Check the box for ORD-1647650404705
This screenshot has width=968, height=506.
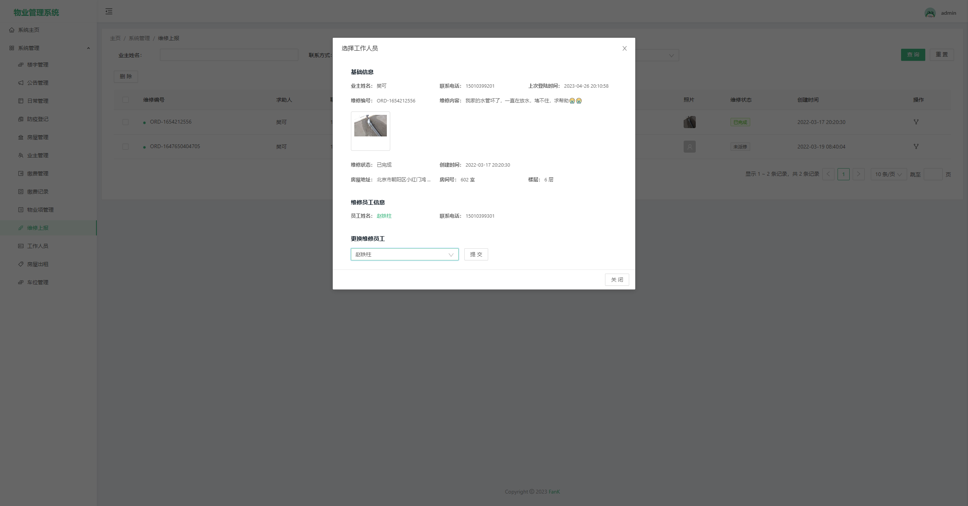126,147
